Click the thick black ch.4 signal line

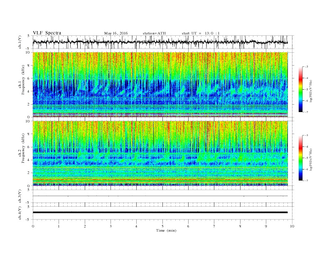tap(160, 212)
